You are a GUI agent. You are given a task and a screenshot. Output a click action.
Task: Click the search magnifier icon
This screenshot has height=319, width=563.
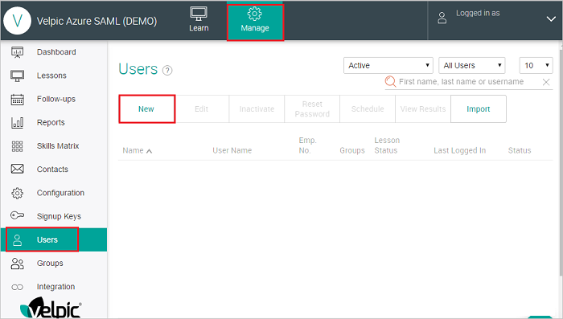390,81
